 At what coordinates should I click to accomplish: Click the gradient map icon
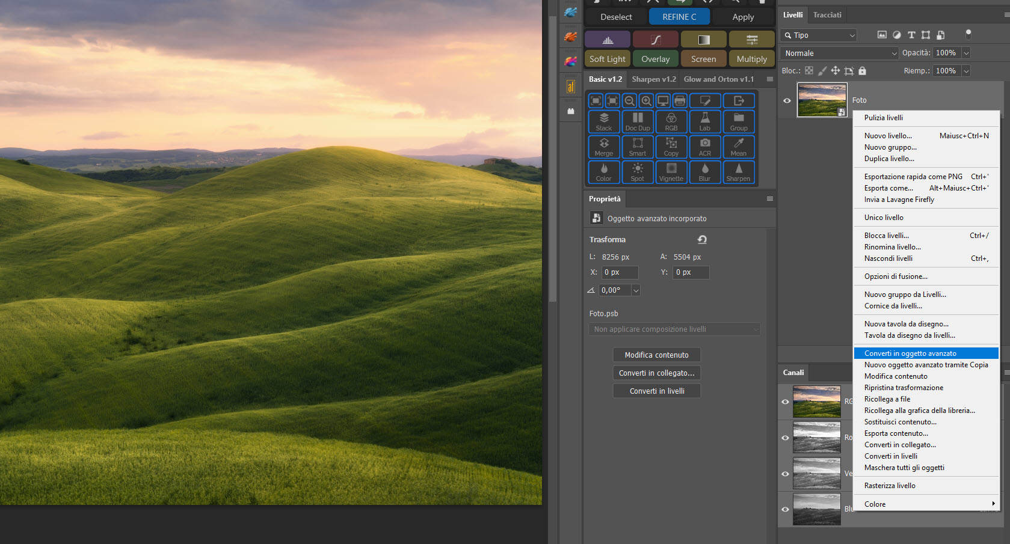point(704,40)
